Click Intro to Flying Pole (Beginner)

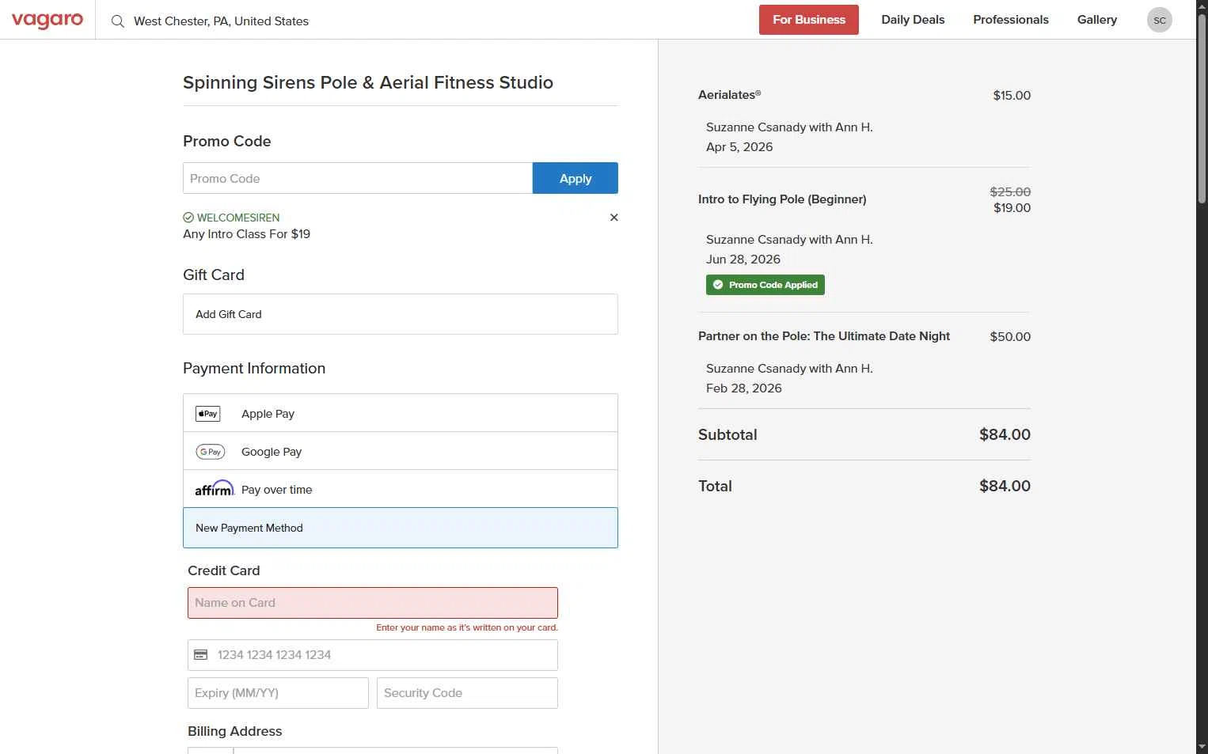[x=782, y=199]
